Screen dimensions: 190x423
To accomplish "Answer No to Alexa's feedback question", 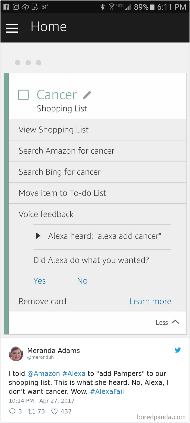I will (82, 281).
